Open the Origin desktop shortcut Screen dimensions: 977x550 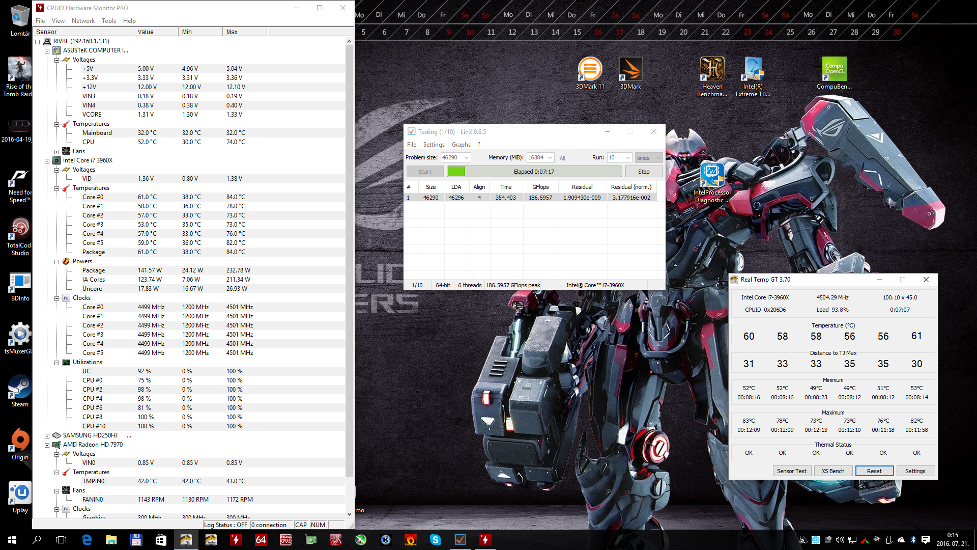point(20,441)
